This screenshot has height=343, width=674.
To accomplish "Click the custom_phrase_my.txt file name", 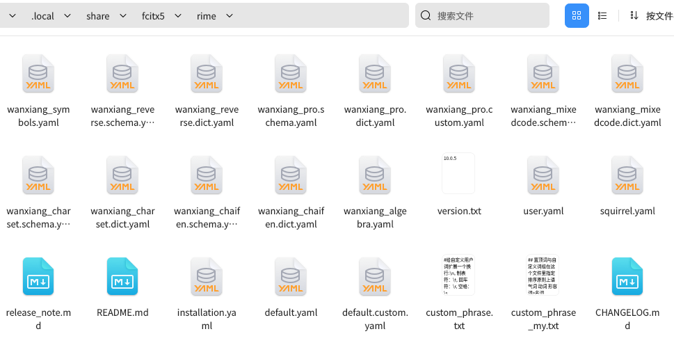I will point(543,319).
